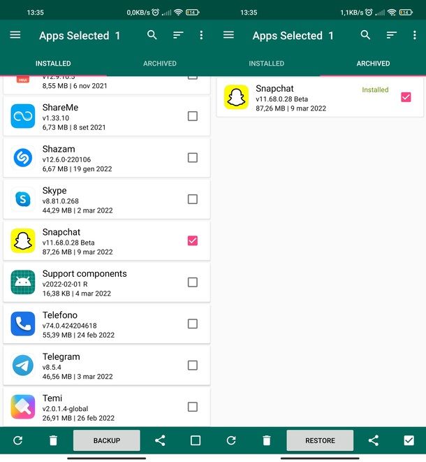Tap search icon on right Archived screen
The image size is (426, 462).
click(365, 35)
